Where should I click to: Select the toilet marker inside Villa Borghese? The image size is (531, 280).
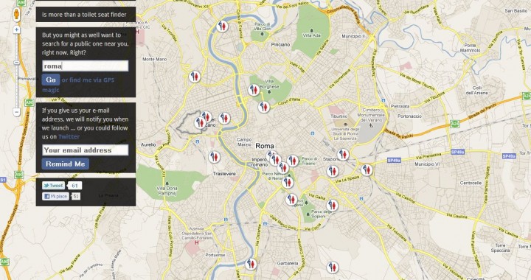click(253, 90)
